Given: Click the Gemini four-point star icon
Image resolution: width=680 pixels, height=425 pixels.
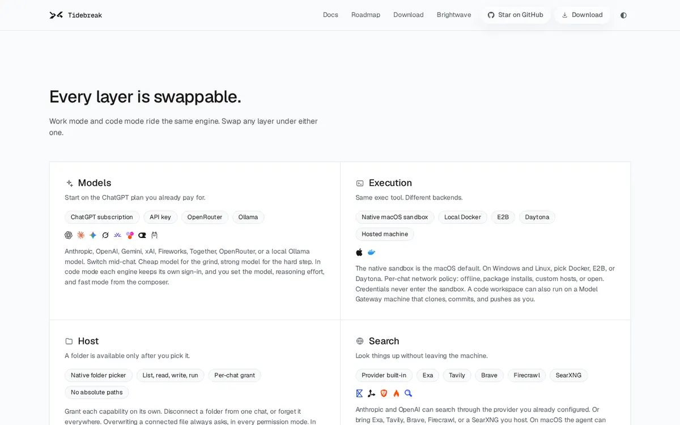Looking at the screenshot, I should [93, 235].
